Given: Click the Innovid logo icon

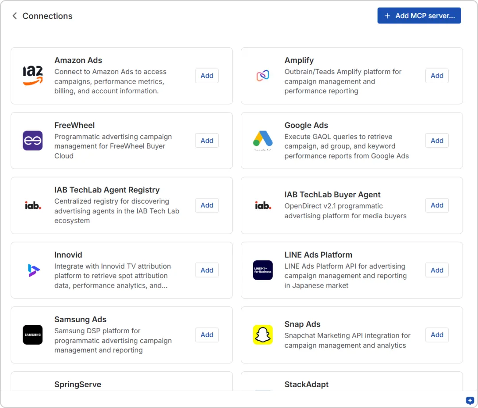Looking at the screenshot, I should 34,270.
